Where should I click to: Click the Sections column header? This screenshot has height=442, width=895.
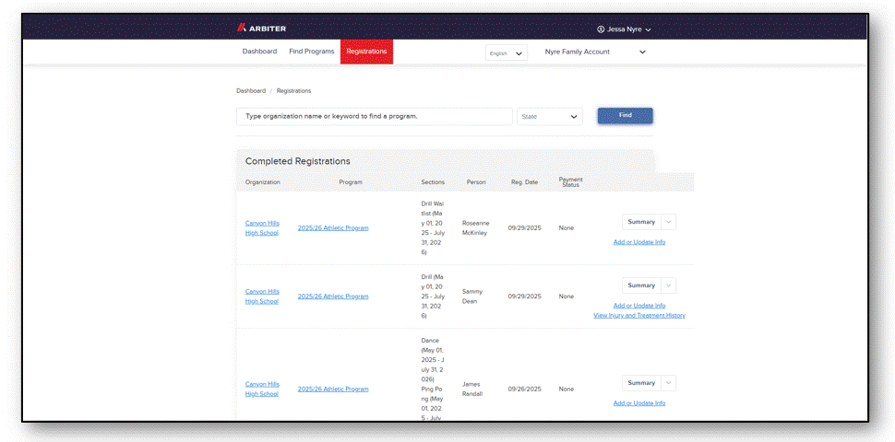coord(433,182)
